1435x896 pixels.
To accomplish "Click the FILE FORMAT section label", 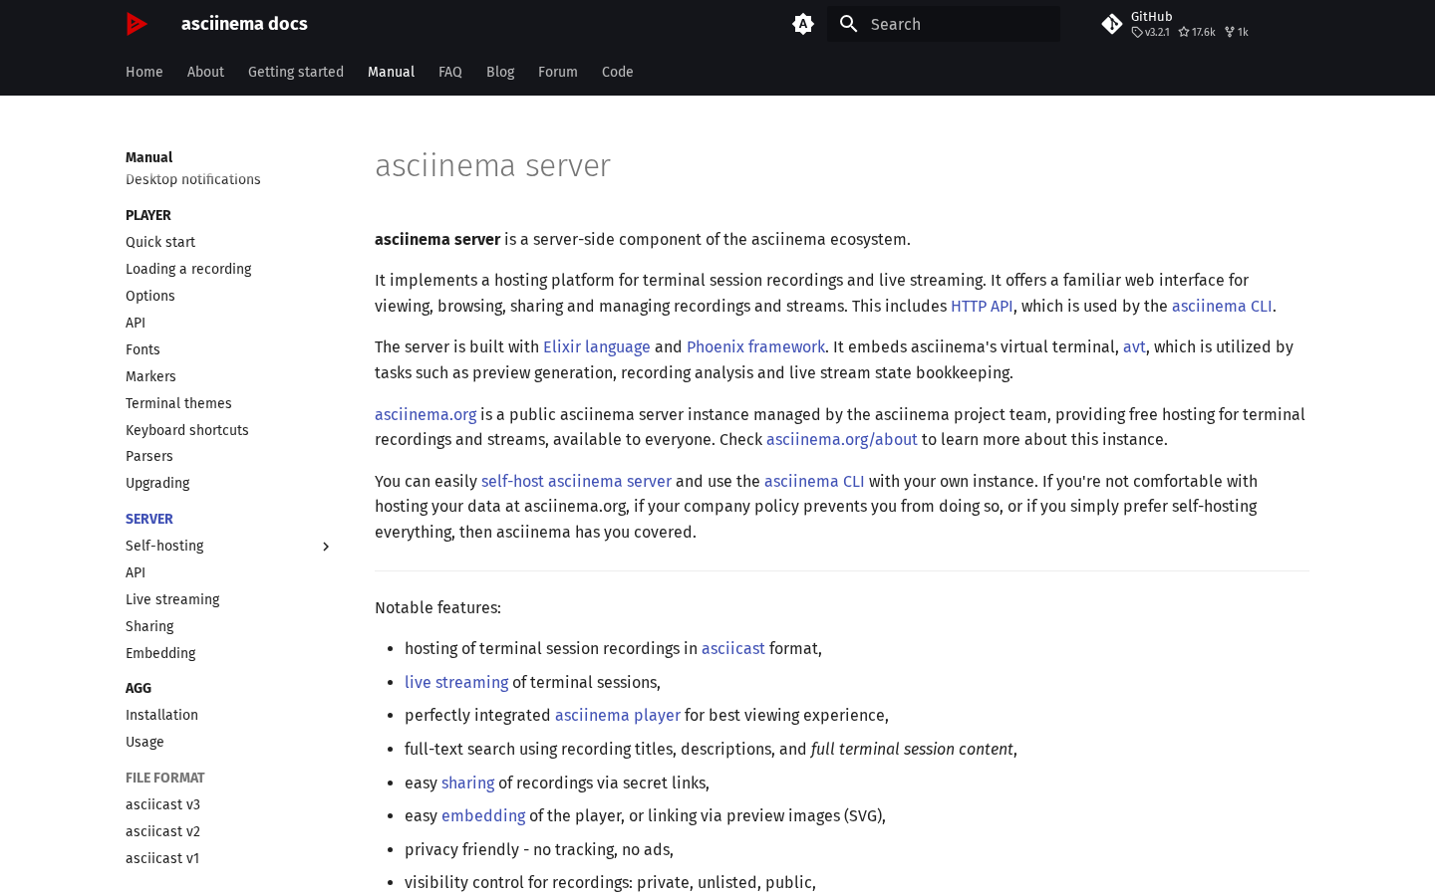I will pyautogui.click(x=165, y=778).
